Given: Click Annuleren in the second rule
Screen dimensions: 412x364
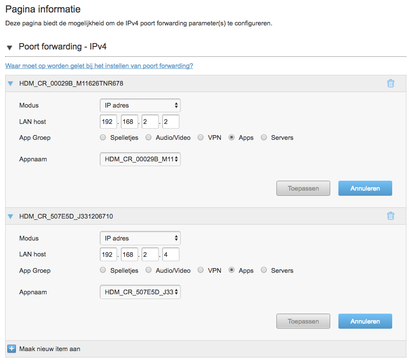Looking at the screenshot, I should click(365, 321).
